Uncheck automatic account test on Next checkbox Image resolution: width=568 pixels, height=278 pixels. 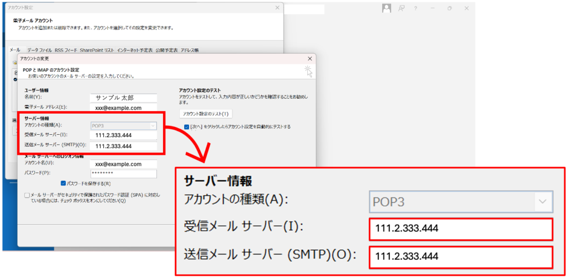point(186,127)
